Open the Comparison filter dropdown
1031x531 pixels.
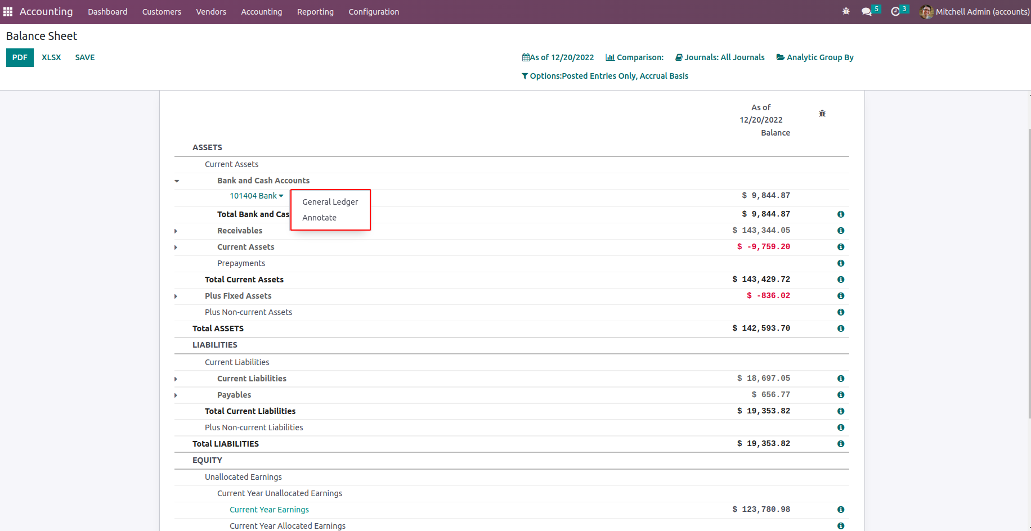pyautogui.click(x=634, y=57)
